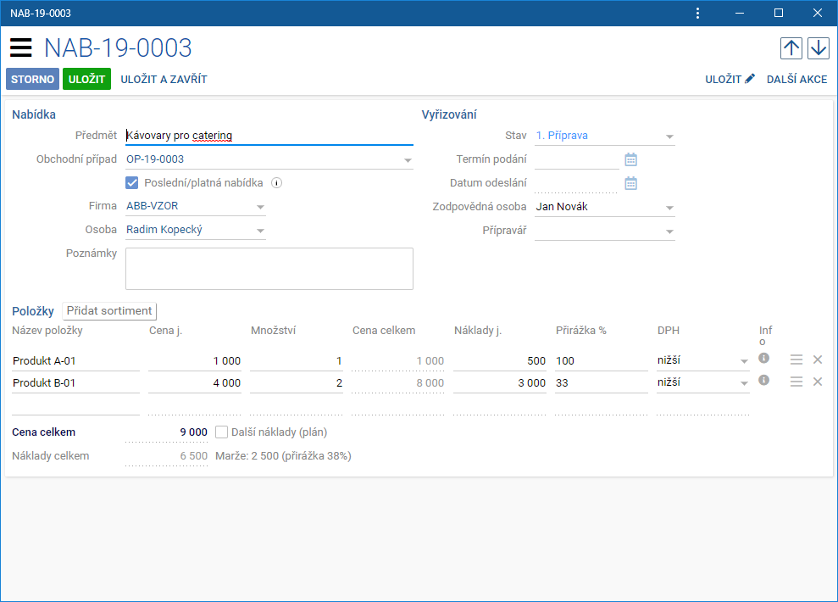Click into the Poznámky text area
This screenshot has width=838, height=602.
pos(269,269)
